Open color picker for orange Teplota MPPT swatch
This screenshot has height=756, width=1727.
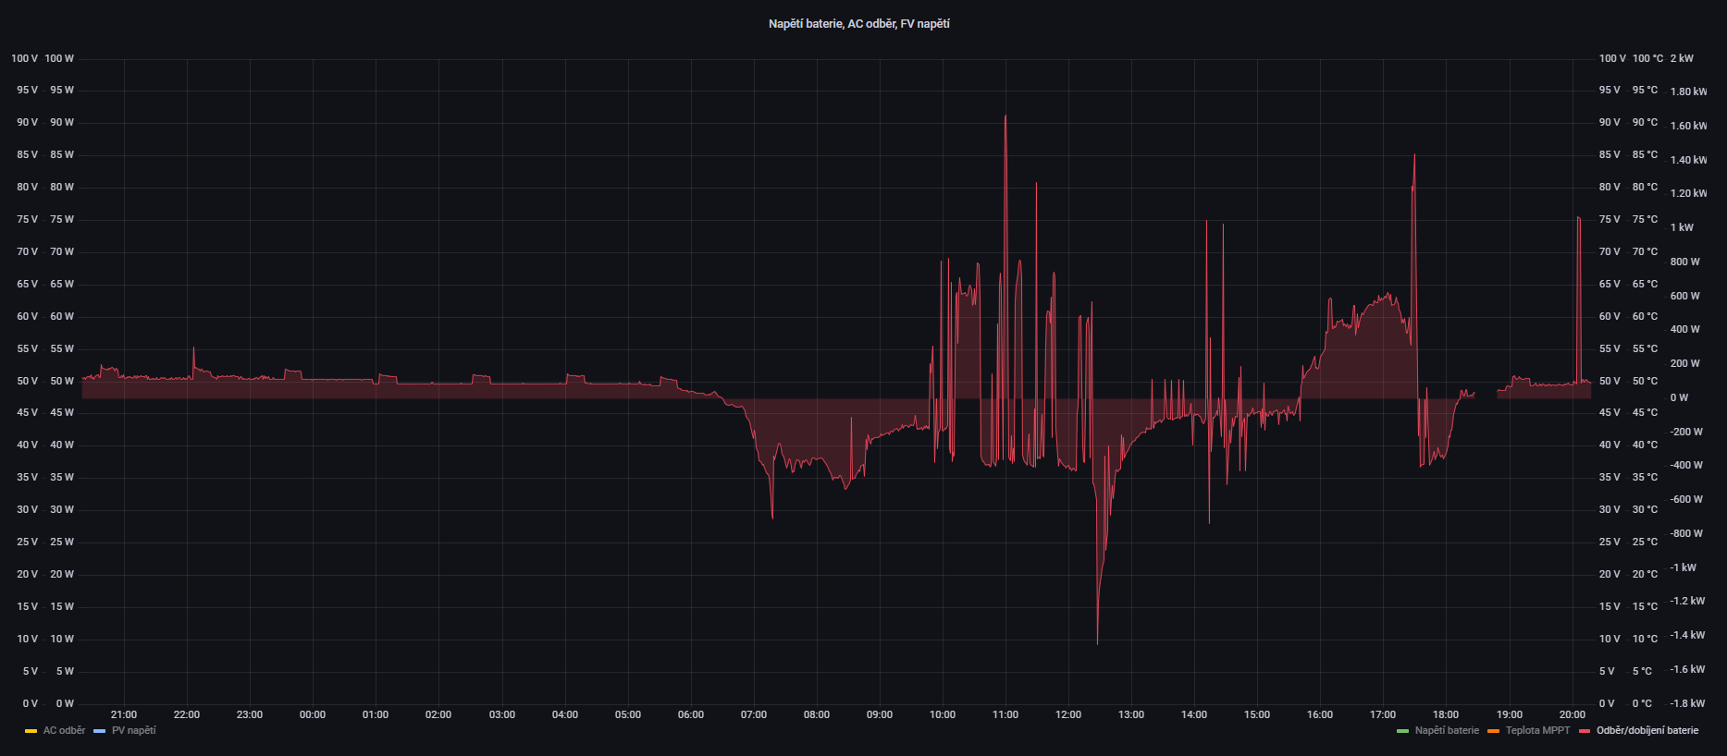pyautogui.click(x=1493, y=731)
